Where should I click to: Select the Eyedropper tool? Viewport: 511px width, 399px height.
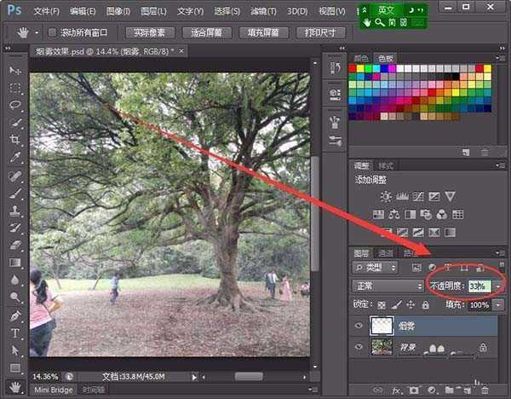coord(14,158)
